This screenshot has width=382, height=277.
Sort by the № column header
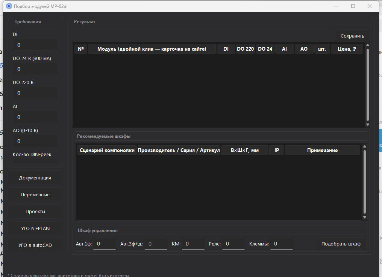point(81,49)
